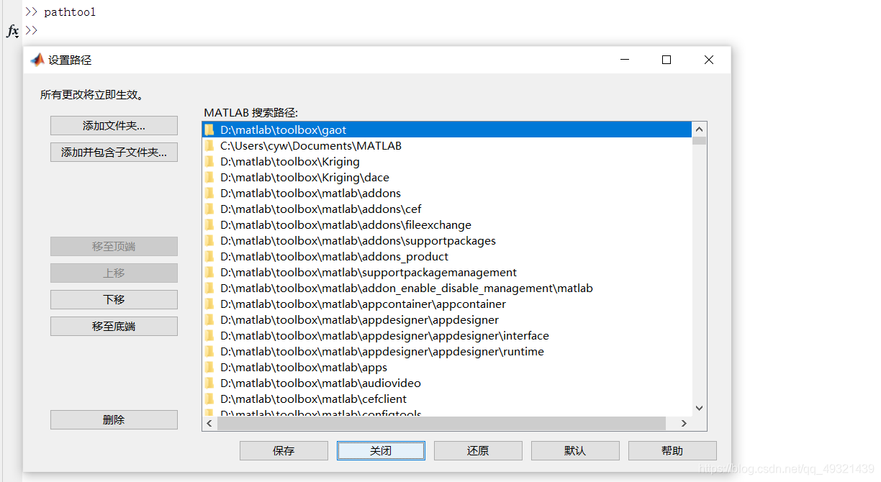The height and width of the screenshot is (482, 881).
Task: Move the selected path down with 下移
Action: 114,299
